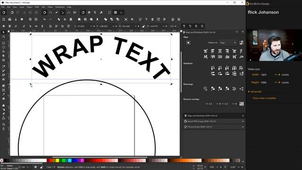The height and width of the screenshot is (170, 302).
Task: Click the New document icon
Action: click(x=4, y=19)
